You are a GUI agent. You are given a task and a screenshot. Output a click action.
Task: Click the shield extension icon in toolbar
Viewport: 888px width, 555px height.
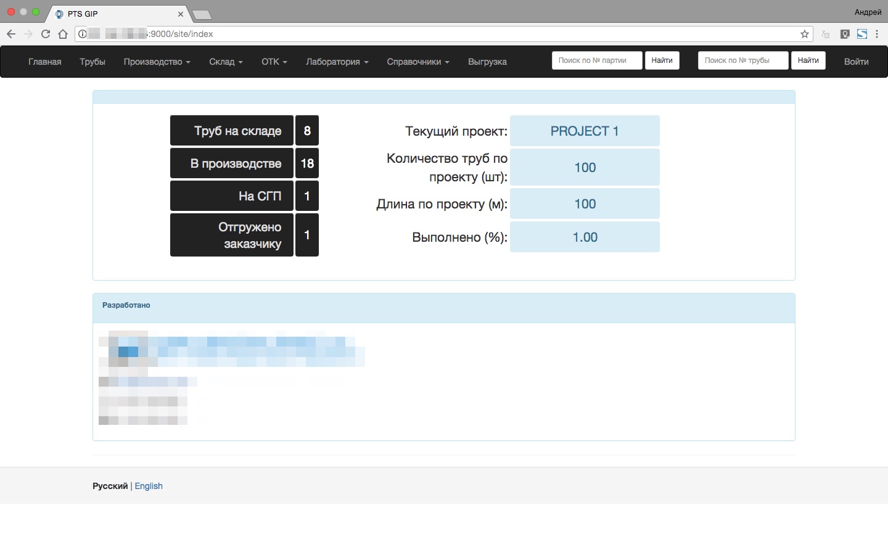tap(845, 34)
